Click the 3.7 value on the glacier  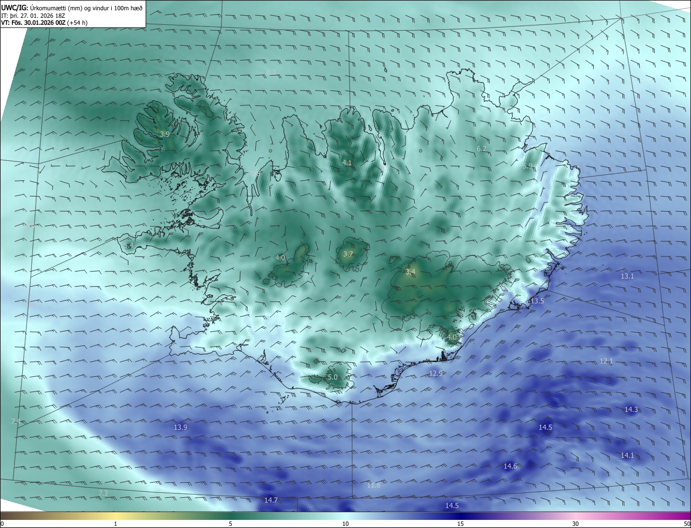[x=348, y=254]
